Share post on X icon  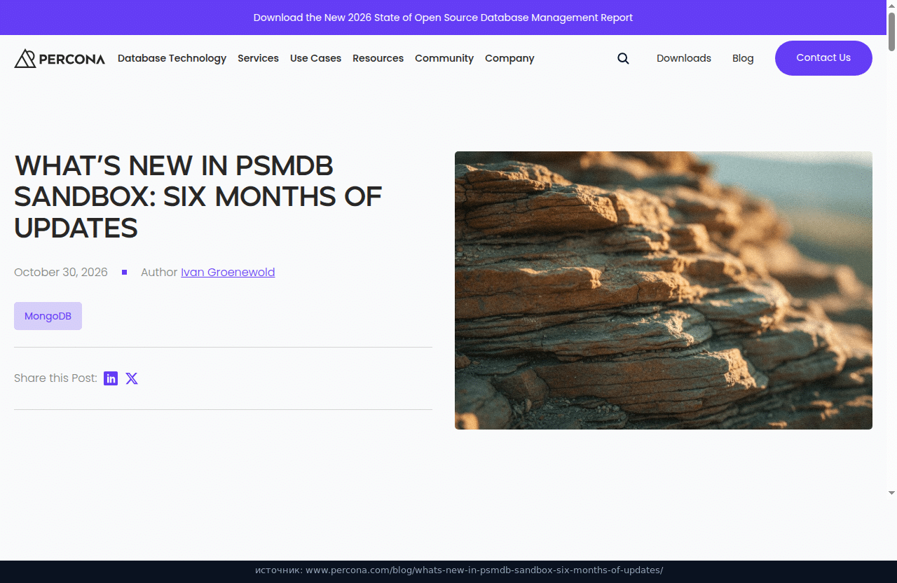[132, 378]
